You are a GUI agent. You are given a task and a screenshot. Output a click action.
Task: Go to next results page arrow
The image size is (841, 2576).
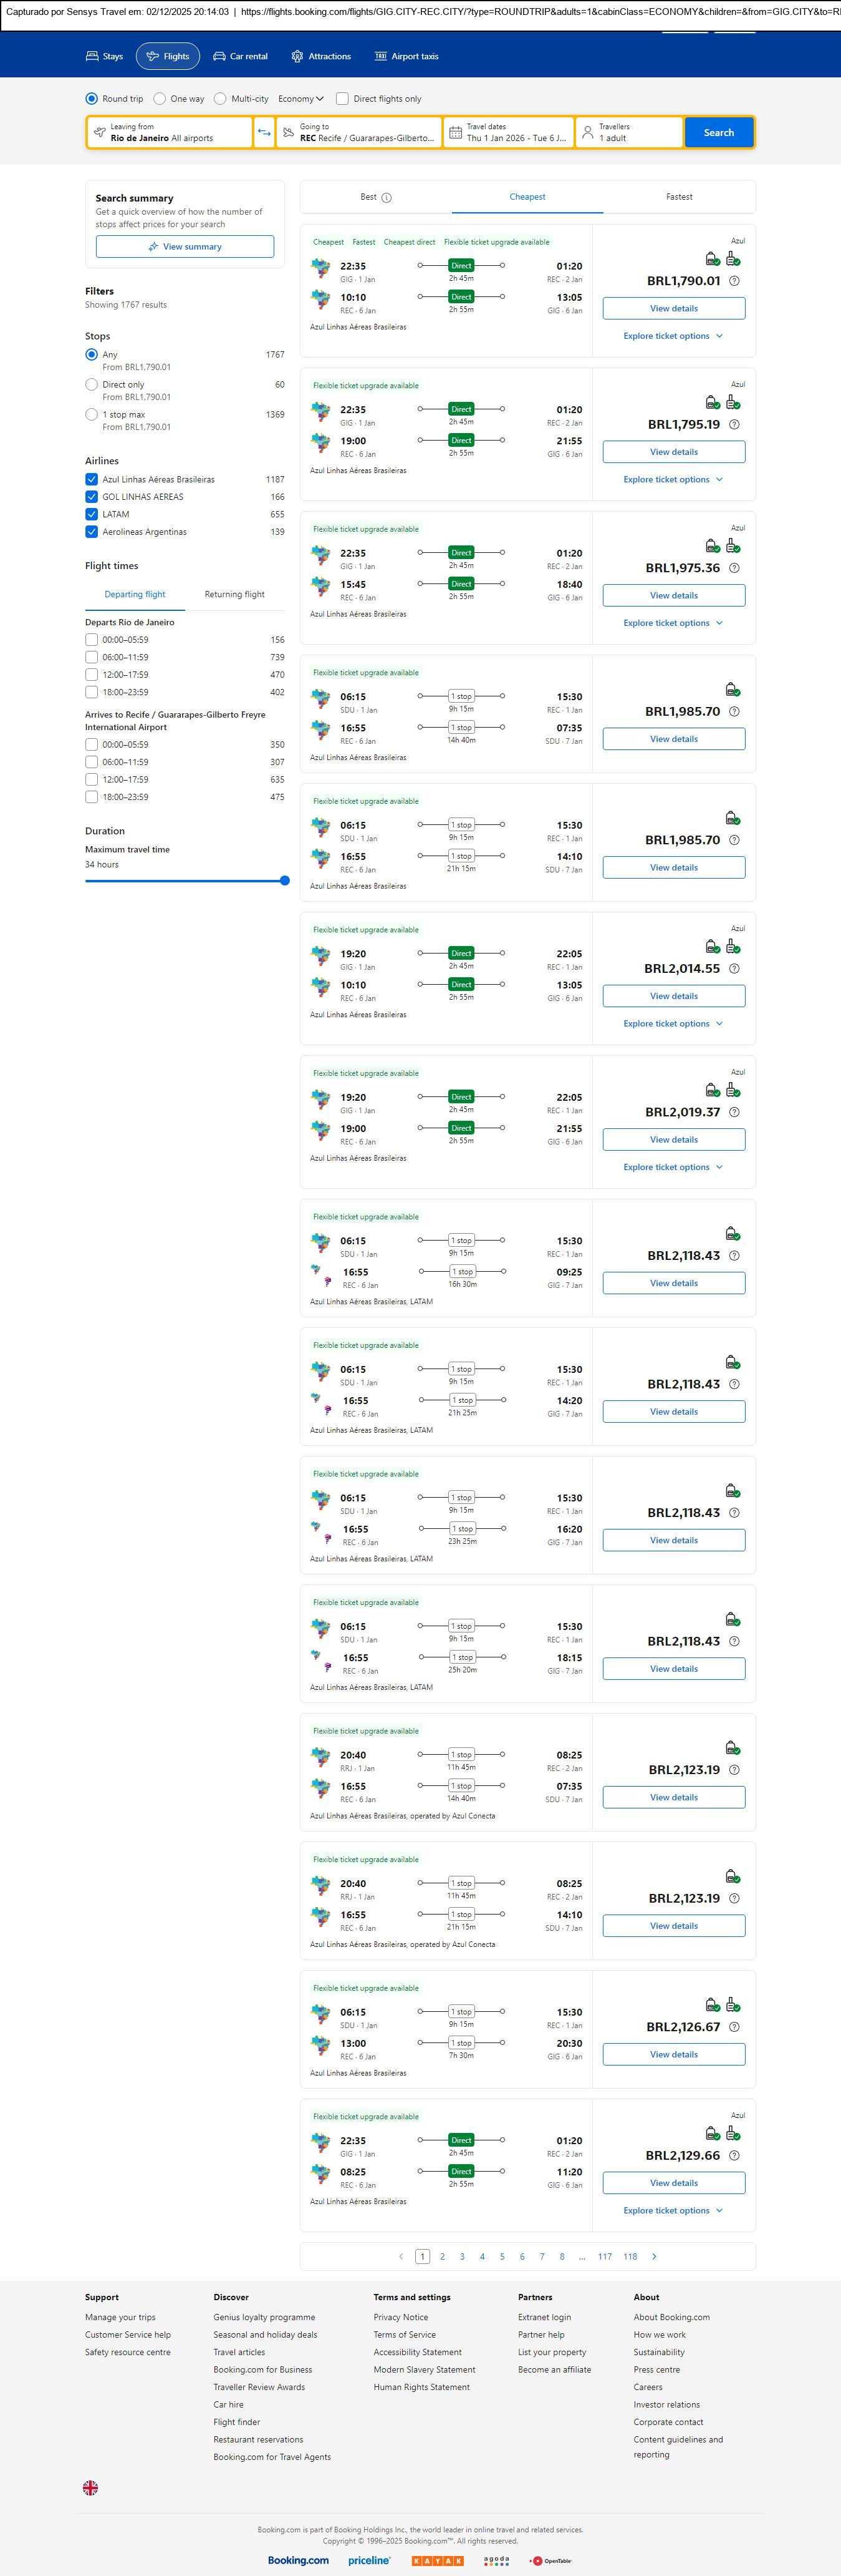[654, 2256]
